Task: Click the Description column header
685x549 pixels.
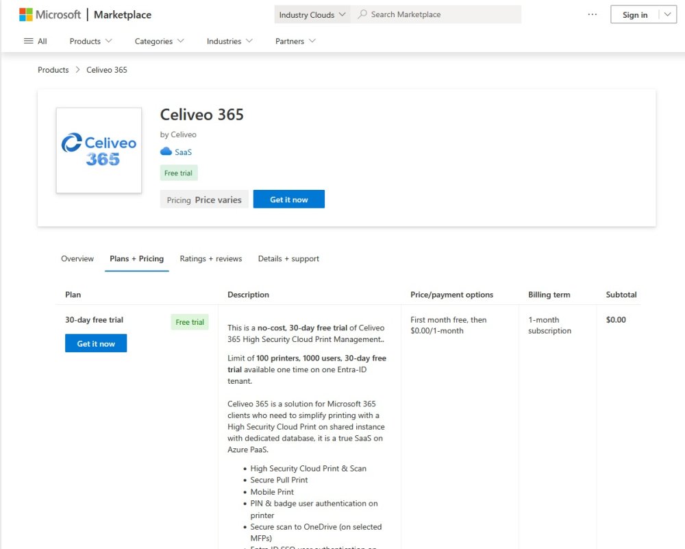Action: point(248,295)
